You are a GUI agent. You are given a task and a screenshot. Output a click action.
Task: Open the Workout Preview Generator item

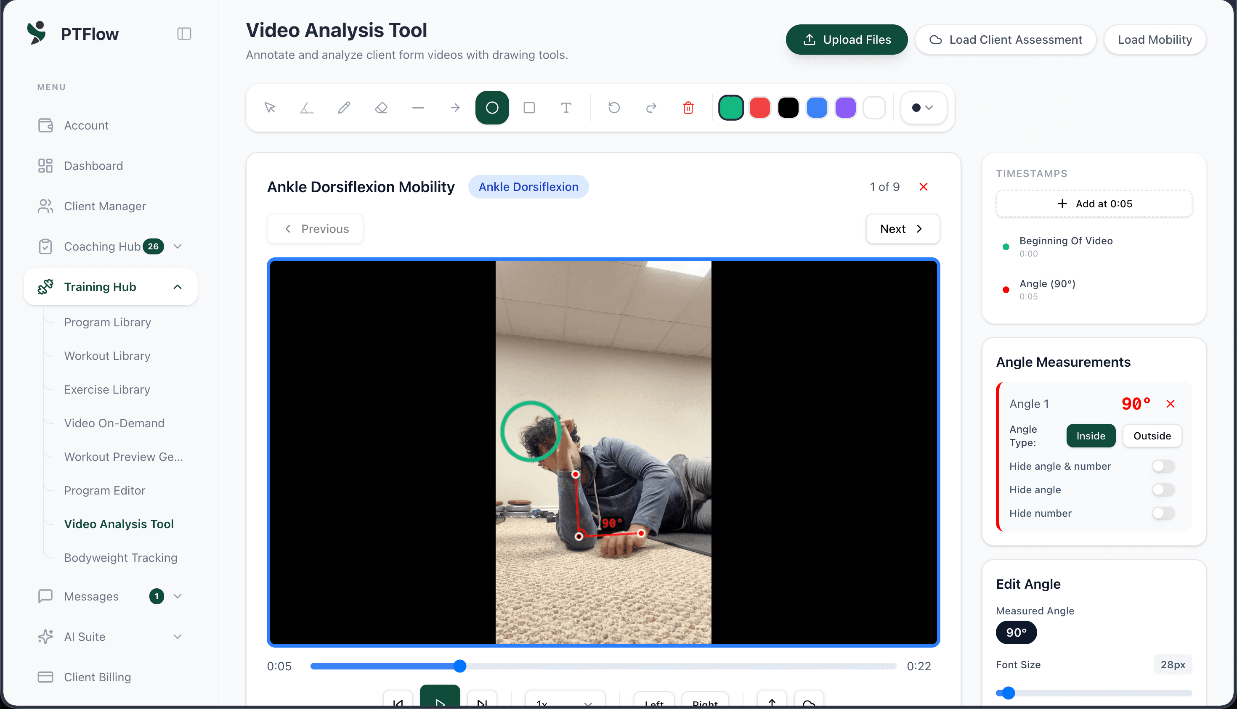point(124,457)
